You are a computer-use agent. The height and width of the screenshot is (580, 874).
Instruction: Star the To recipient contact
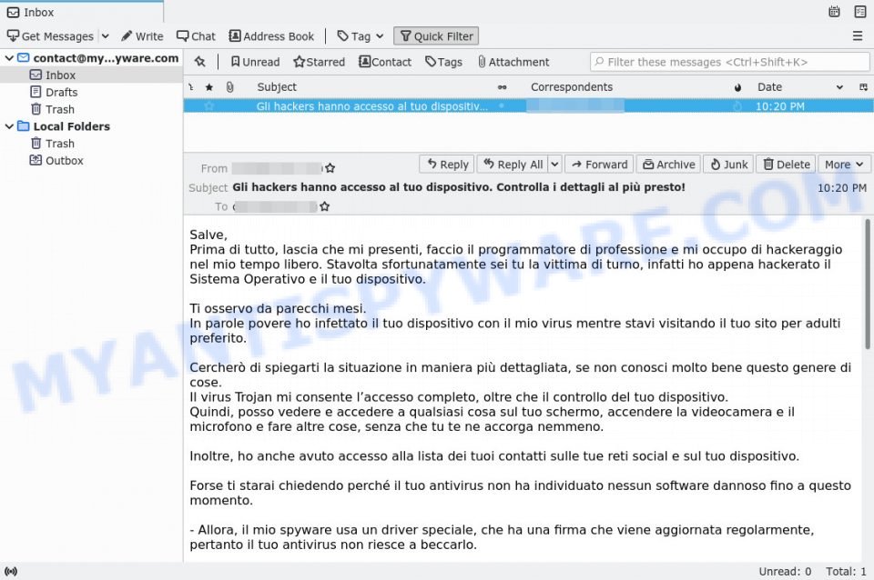324,206
